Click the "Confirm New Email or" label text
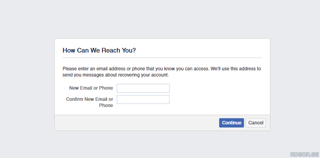The image size is (320, 158). click(90, 99)
